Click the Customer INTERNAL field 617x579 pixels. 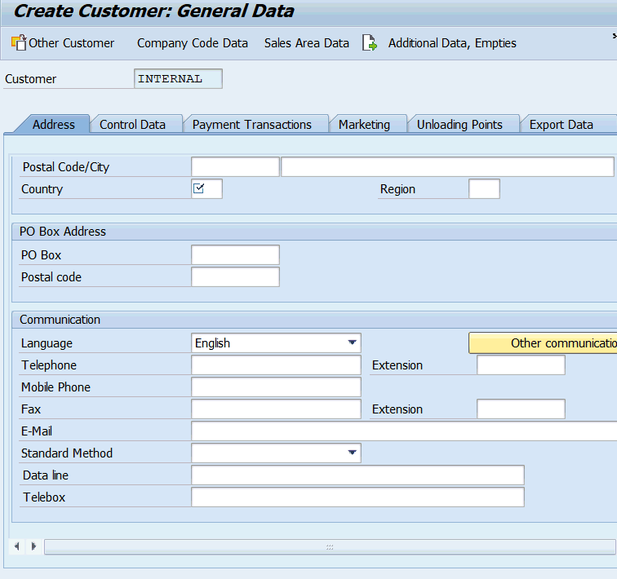(178, 78)
